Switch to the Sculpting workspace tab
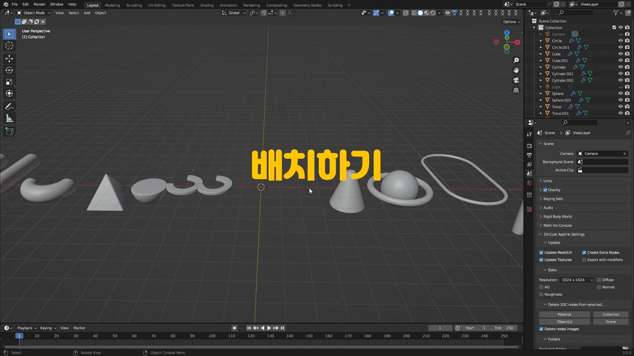 click(134, 5)
